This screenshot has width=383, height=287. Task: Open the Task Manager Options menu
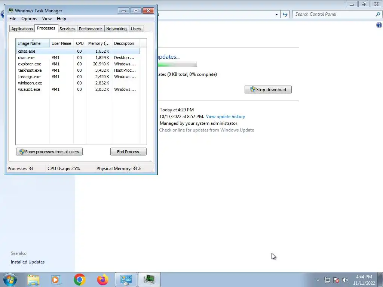tap(29, 19)
